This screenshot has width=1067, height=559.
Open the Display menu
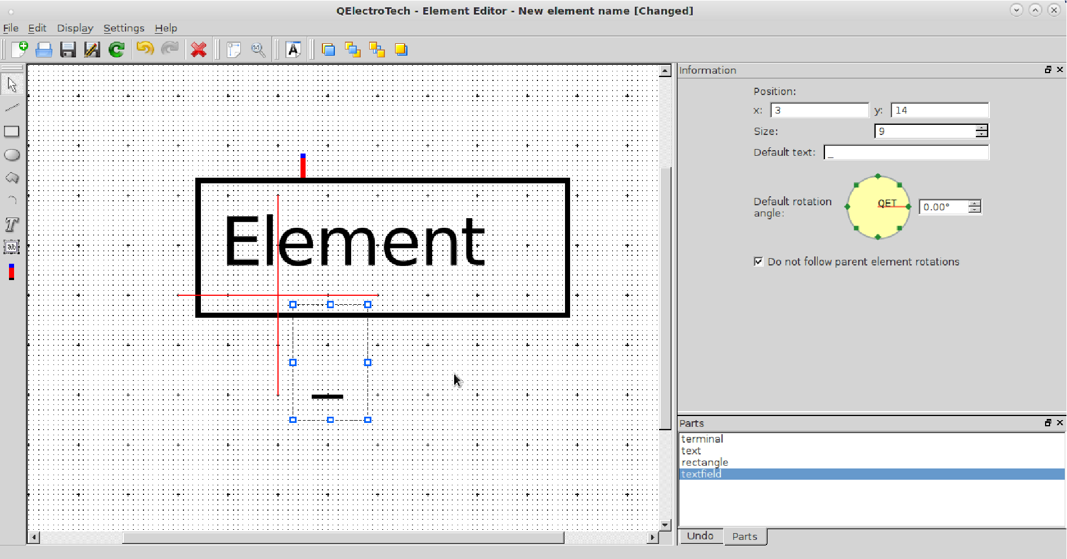tap(75, 28)
